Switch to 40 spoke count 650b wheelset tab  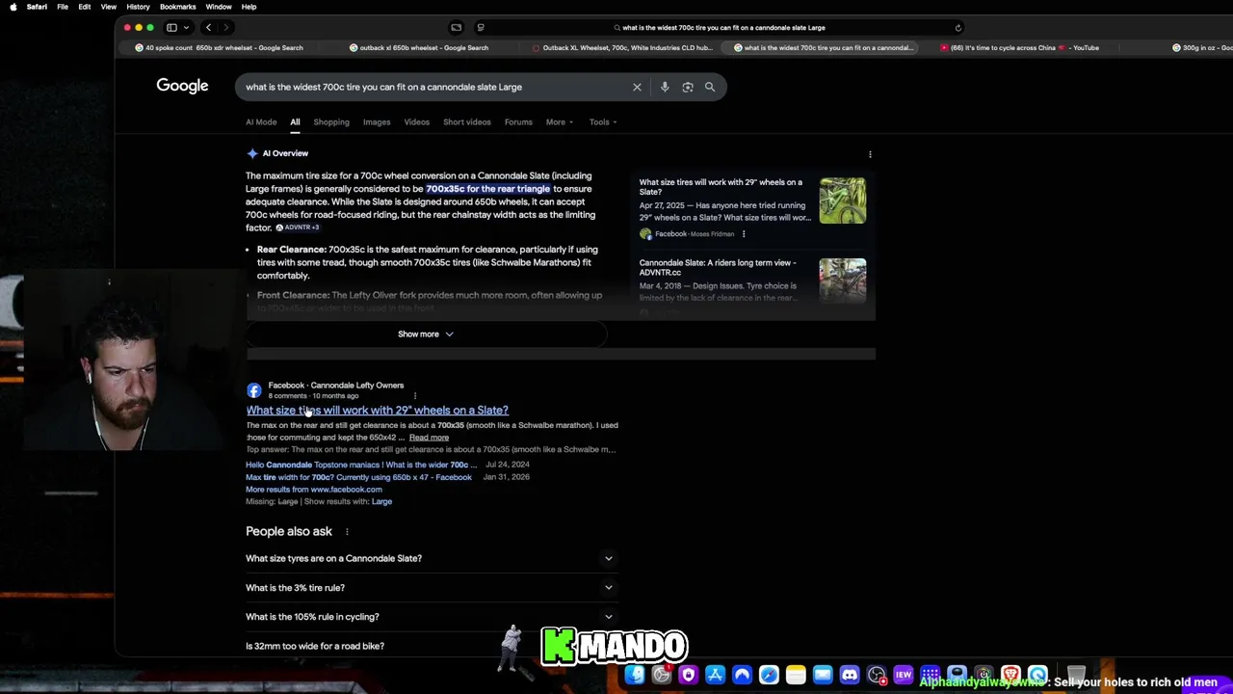[219, 47]
